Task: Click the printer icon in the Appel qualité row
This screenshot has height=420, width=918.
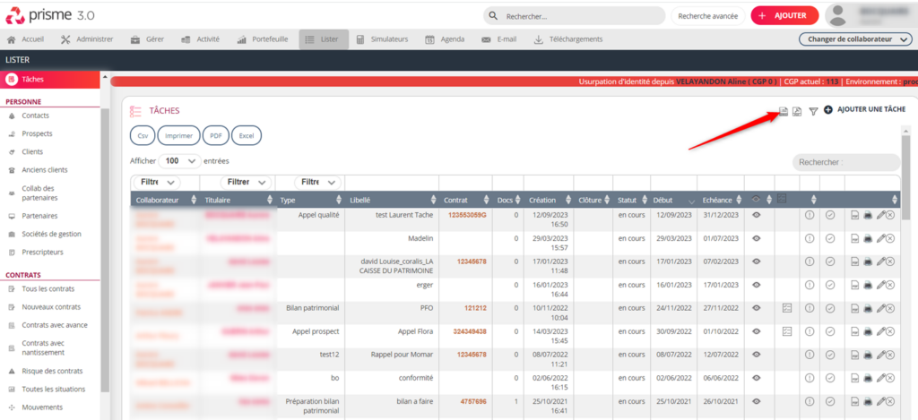Action: (868, 215)
